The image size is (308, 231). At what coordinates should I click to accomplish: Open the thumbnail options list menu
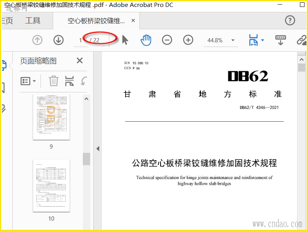click(28, 81)
